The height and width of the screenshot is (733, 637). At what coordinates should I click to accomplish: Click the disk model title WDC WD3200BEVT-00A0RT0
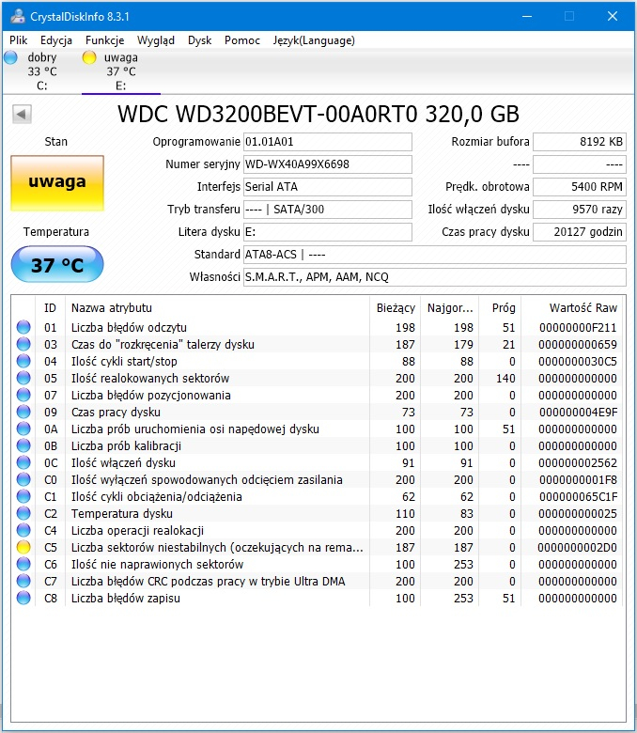[318, 114]
